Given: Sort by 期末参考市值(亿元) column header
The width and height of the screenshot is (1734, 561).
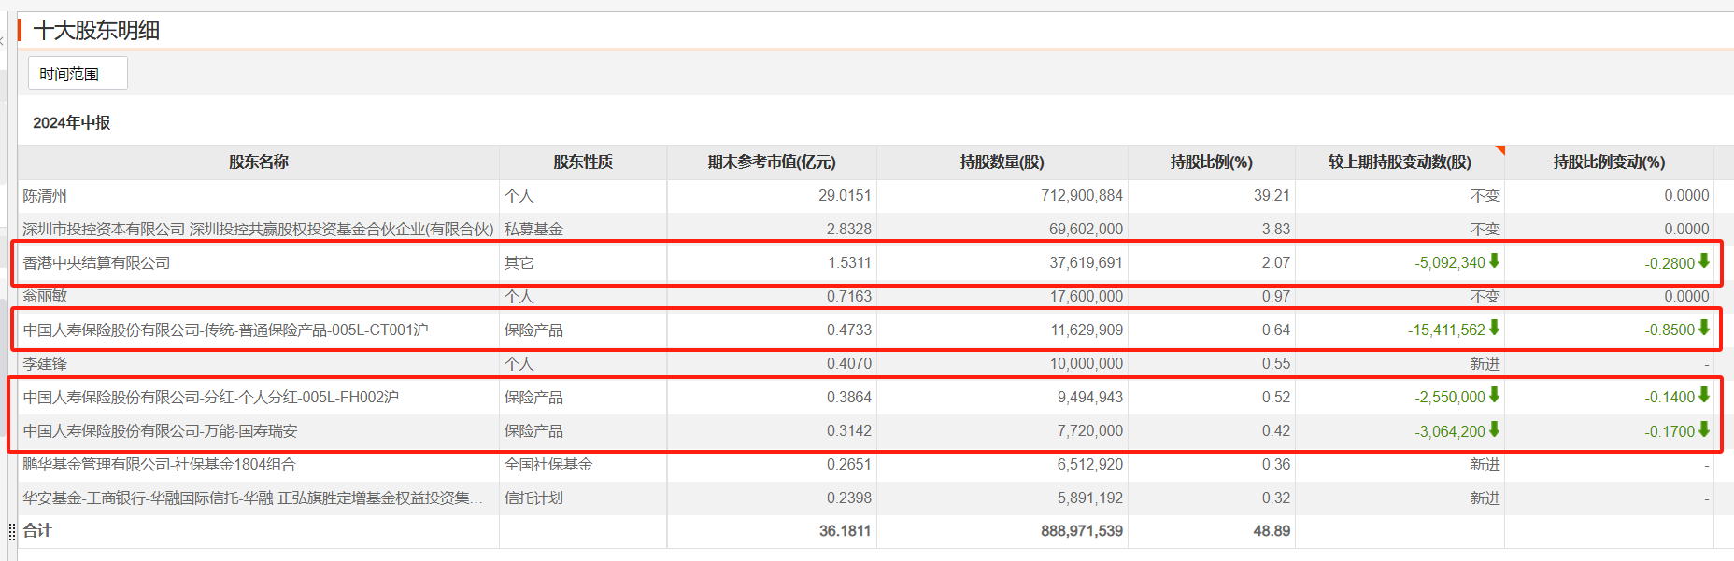Looking at the screenshot, I should tap(772, 162).
